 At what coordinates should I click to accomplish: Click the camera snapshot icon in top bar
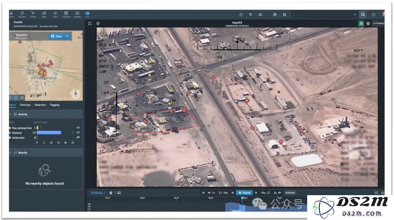(x=260, y=15)
